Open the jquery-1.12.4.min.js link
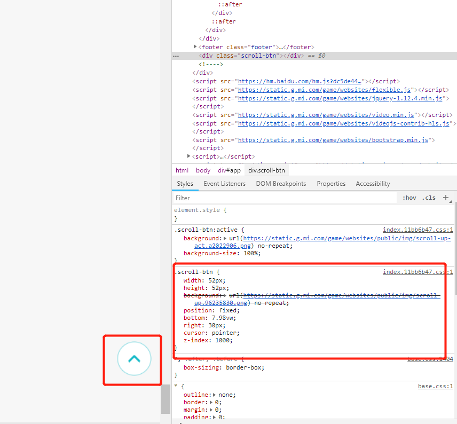Viewport: 457px width, 424px height. click(340, 98)
